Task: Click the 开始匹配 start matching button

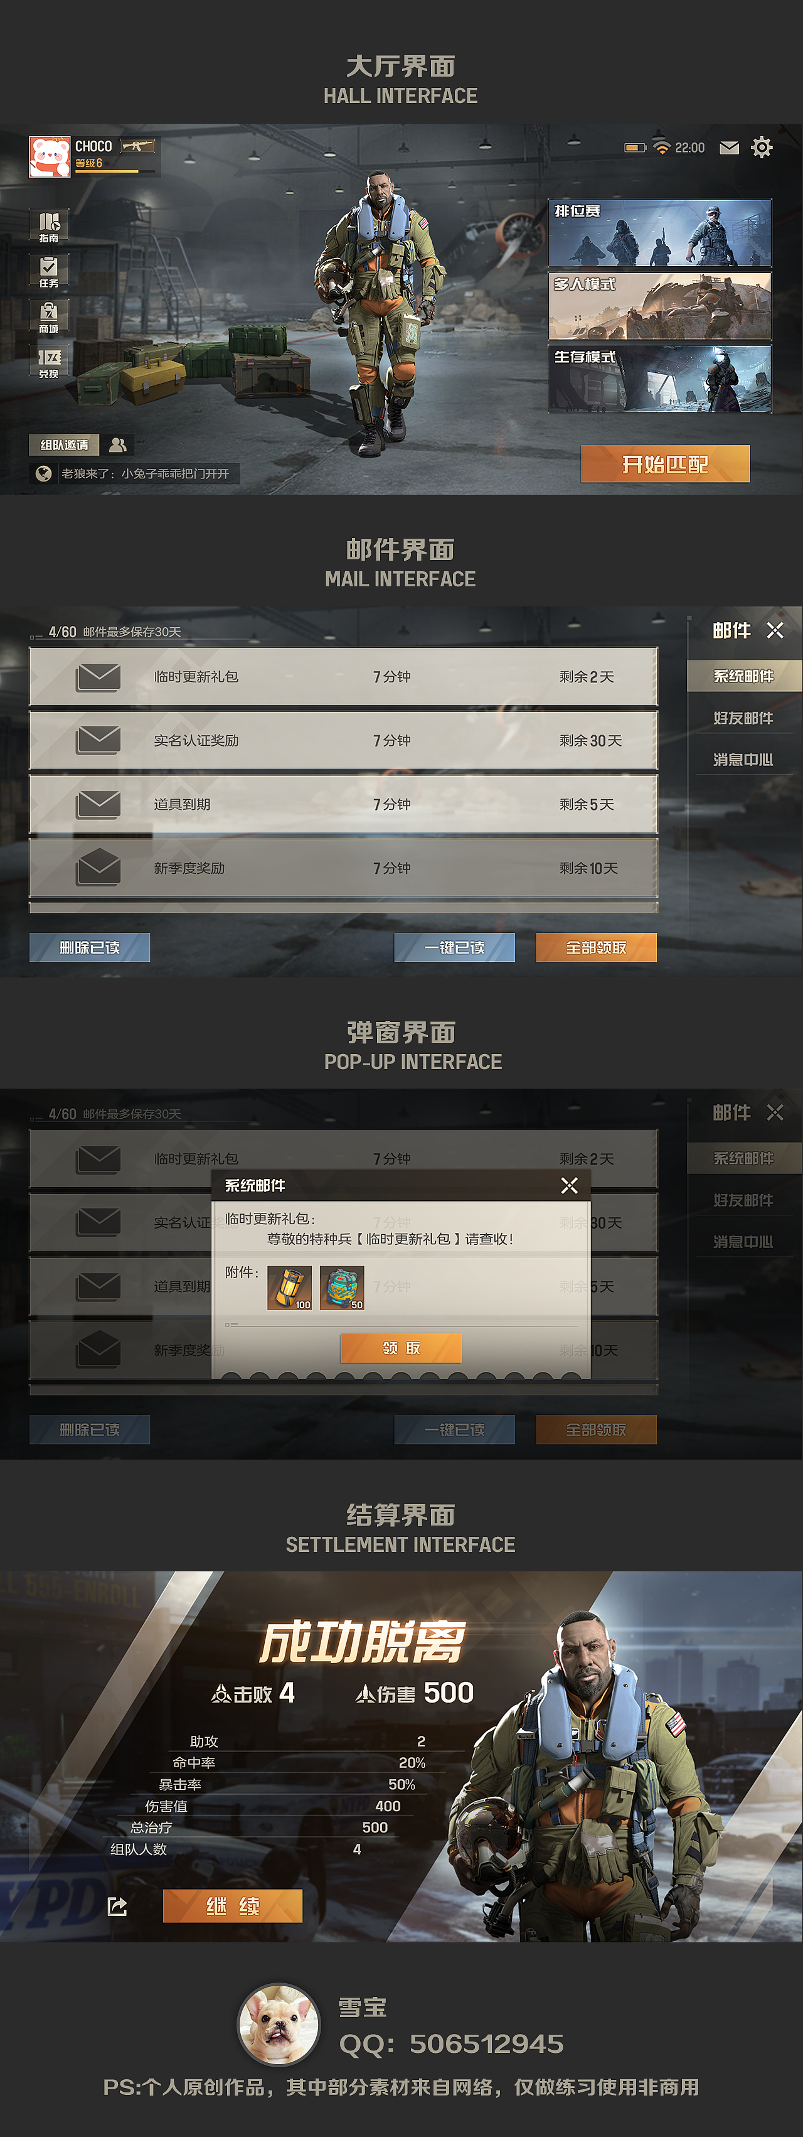Action: tap(666, 464)
